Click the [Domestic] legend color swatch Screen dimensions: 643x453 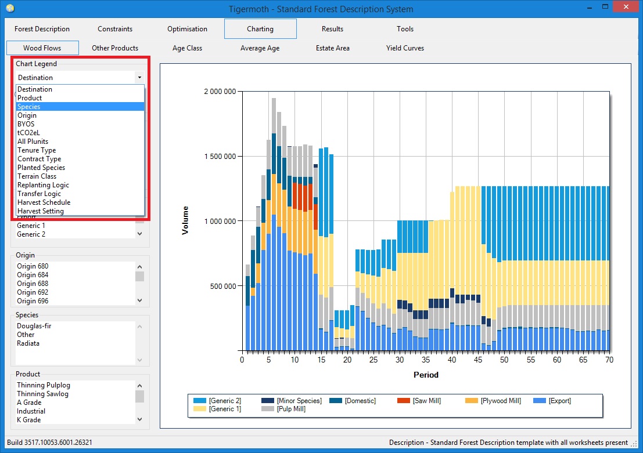point(336,401)
